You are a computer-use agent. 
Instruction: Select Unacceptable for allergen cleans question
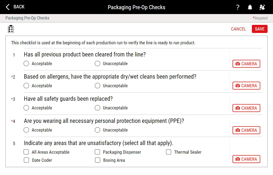pos(97,86)
